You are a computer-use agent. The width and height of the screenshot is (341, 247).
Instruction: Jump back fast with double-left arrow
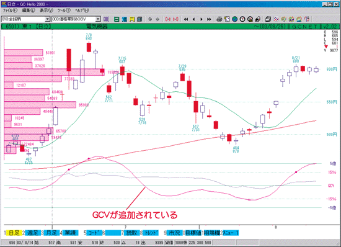click(x=186, y=19)
